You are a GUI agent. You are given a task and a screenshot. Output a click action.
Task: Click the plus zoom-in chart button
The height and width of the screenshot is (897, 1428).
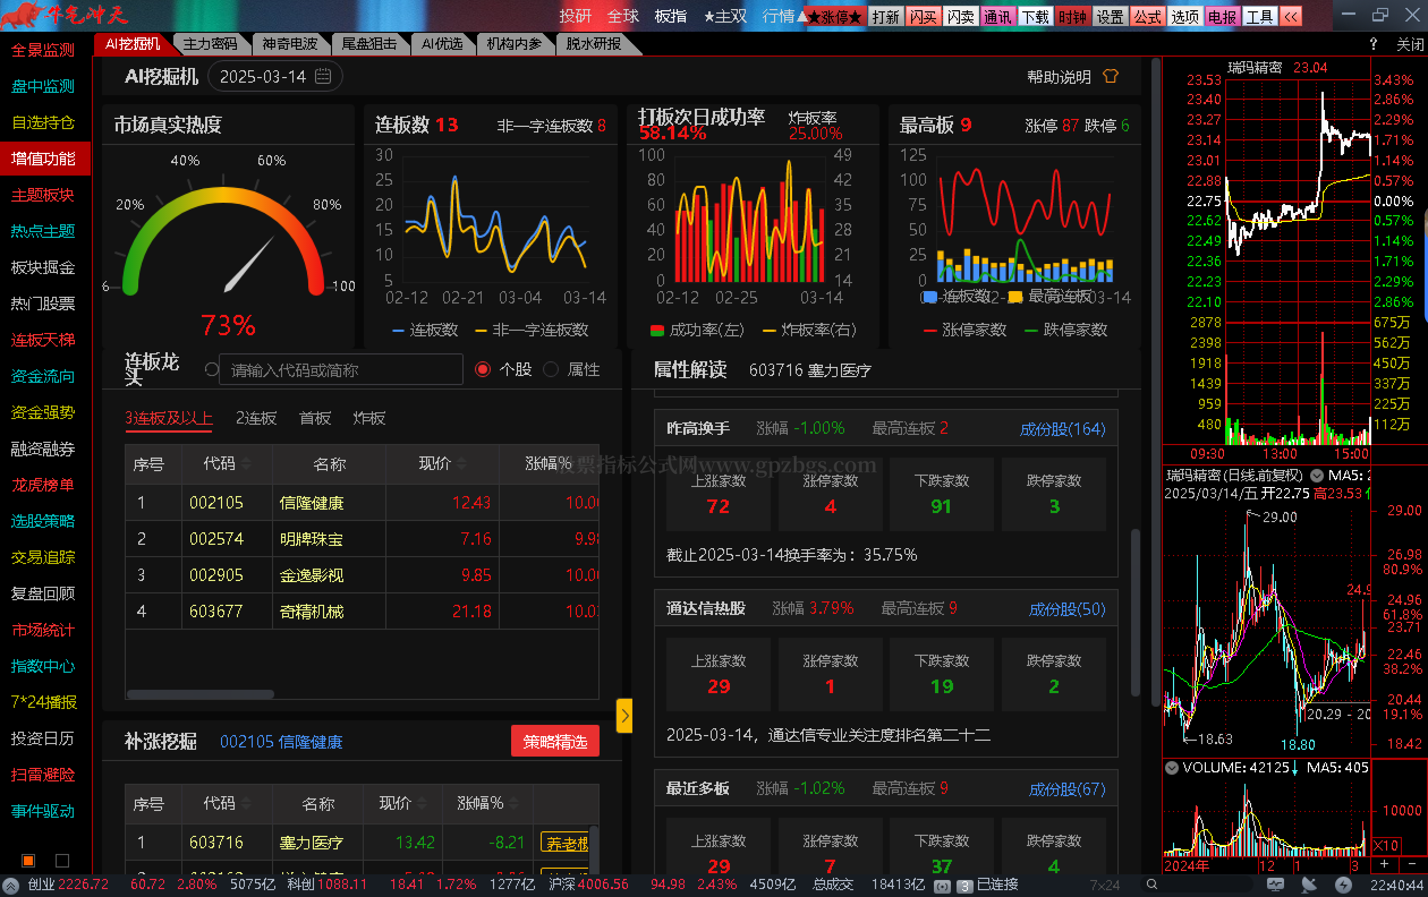[1384, 864]
